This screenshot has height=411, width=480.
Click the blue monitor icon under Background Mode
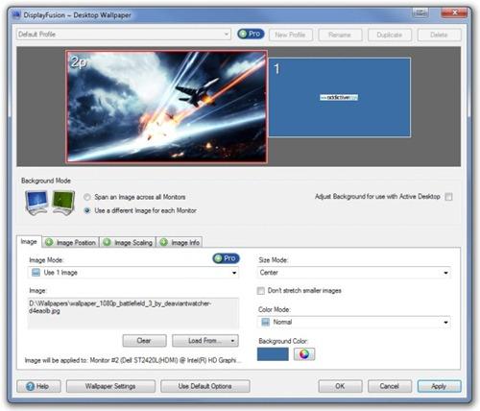click(x=36, y=203)
